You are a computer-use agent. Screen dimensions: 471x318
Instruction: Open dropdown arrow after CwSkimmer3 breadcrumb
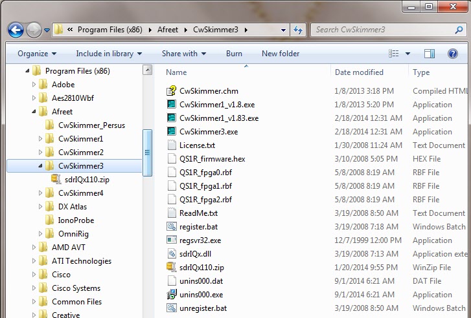pyautogui.click(x=246, y=30)
